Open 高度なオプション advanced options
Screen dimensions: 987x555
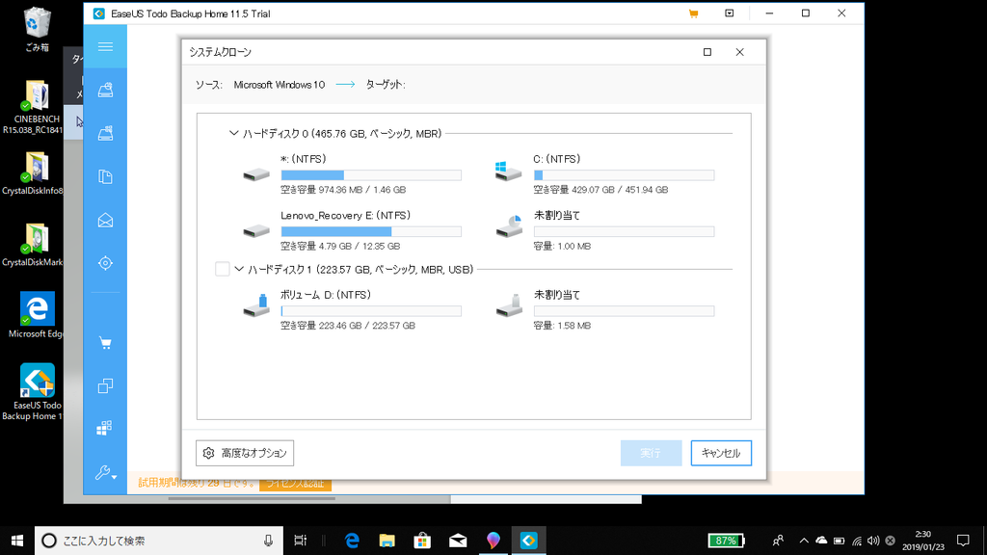pos(245,453)
